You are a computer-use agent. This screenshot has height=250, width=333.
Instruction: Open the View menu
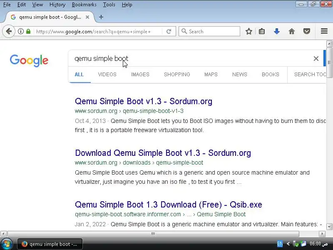(x=37, y=5)
